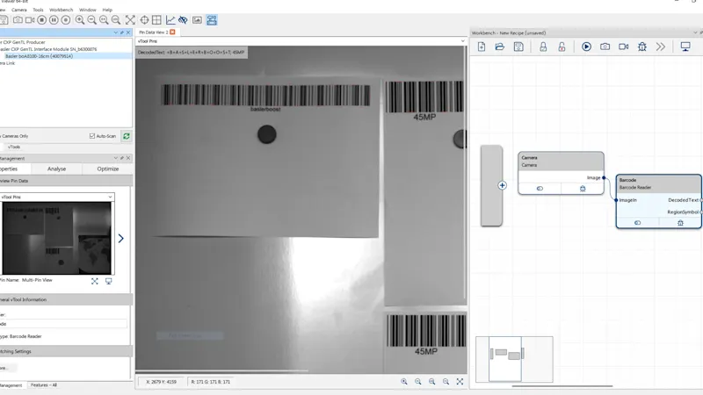This screenshot has height=395, width=703.
Task: Expand the Workbench toolbar overflow chevron
Action: [661, 47]
